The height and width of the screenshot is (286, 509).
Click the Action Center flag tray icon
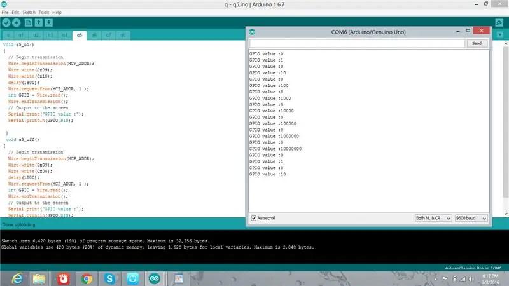point(445,279)
